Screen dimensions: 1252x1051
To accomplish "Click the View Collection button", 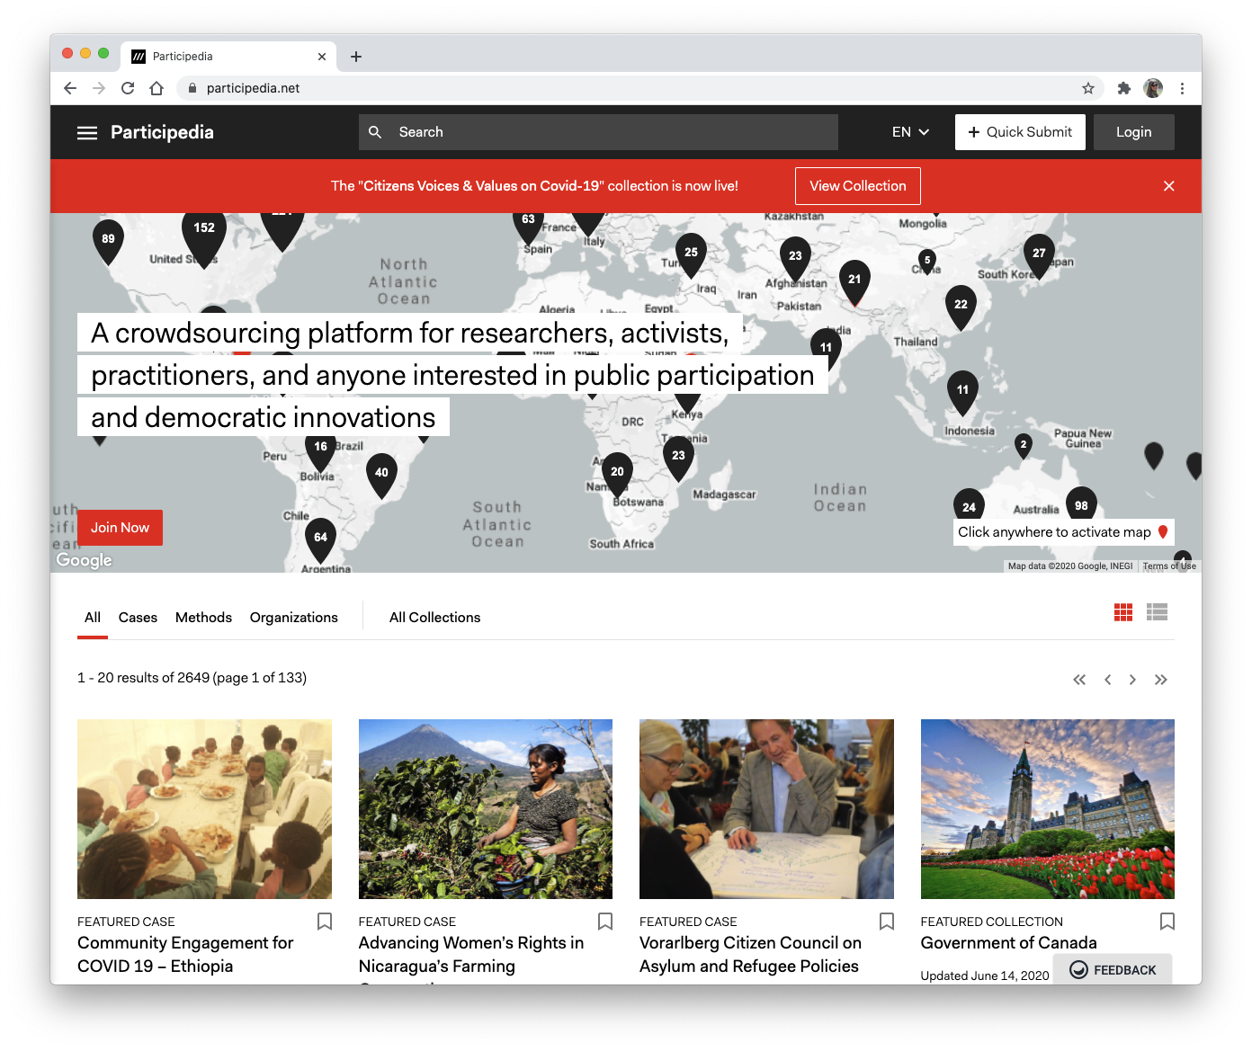I will [x=858, y=186].
